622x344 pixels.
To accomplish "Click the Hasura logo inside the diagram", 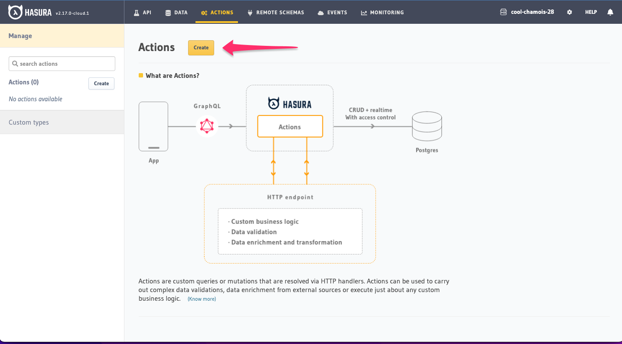I will (290, 104).
